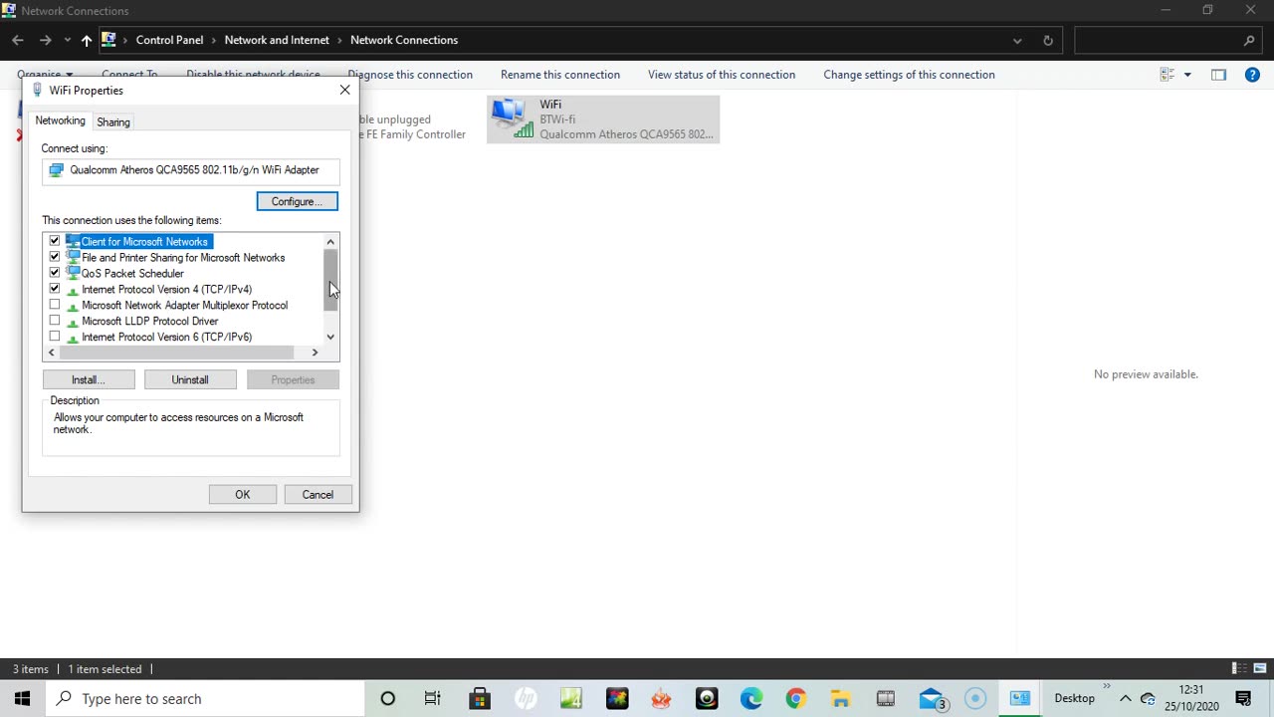Click the Windows search box on the taskbar
Image resolution: width=1274 pixels, height=717 pixels.
click(205, 698)
